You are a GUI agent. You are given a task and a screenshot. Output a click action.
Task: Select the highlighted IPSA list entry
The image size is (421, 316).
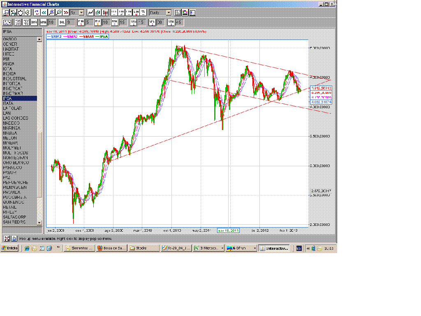tap(20, 98)
